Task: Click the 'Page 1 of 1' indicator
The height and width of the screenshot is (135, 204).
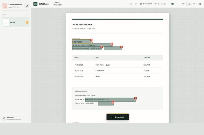Action: click(x=57, y=5)
